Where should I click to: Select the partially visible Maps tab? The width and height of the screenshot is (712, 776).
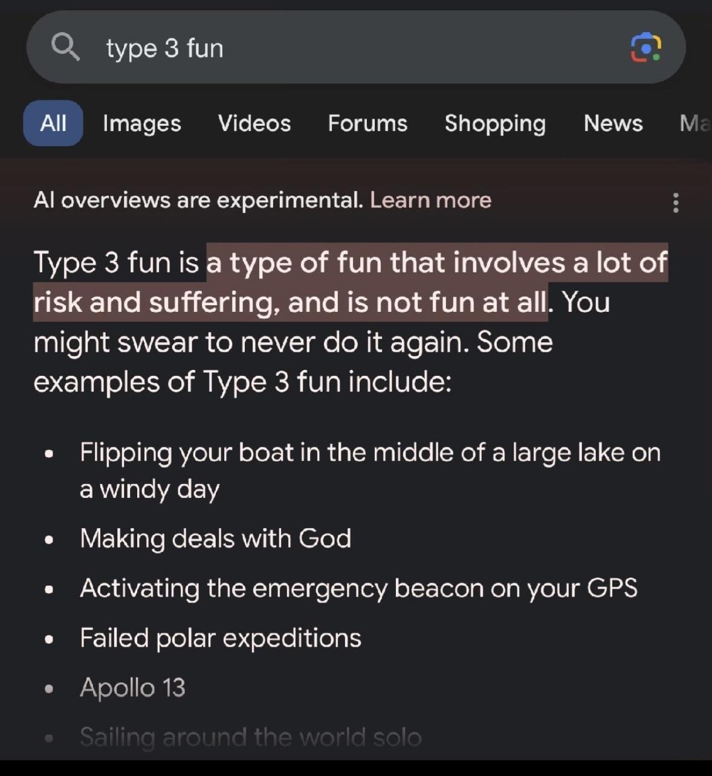tap(695, 123)
